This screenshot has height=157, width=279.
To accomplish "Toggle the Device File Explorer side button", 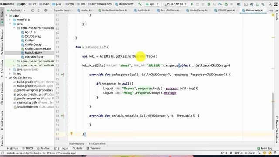I will click(x=277, y=130).
